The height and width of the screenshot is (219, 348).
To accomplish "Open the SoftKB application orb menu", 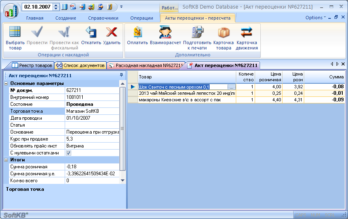I will point(10,11).
